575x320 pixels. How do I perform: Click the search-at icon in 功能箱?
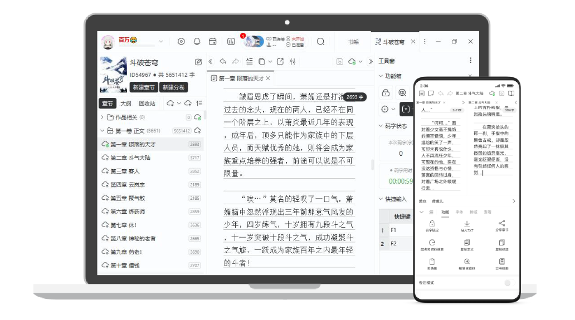(402, 92)
